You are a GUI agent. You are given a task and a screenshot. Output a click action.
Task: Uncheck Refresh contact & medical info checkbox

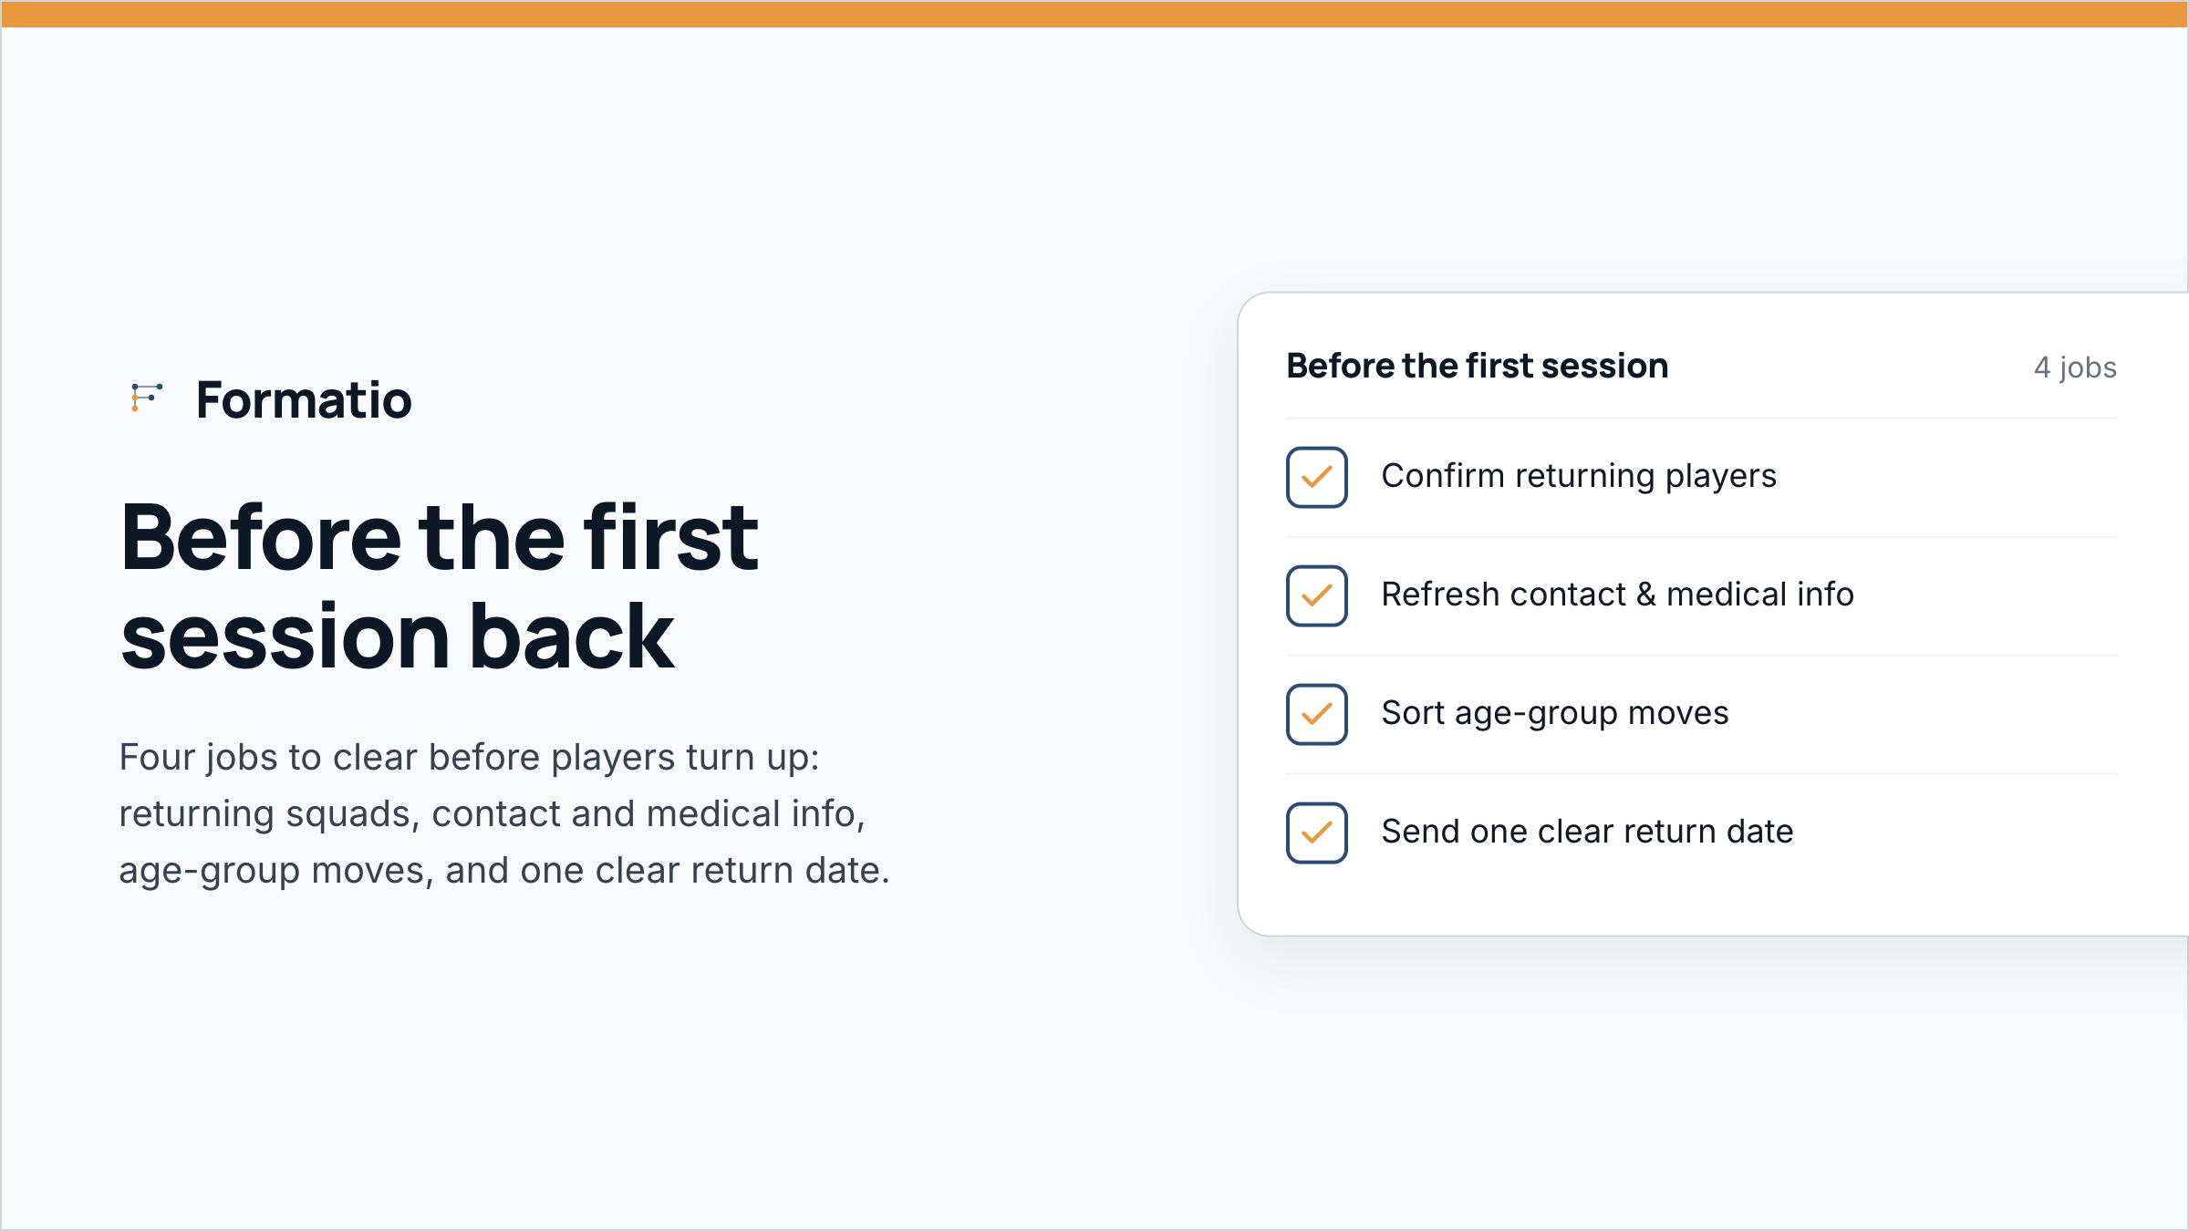[1317, 595]
